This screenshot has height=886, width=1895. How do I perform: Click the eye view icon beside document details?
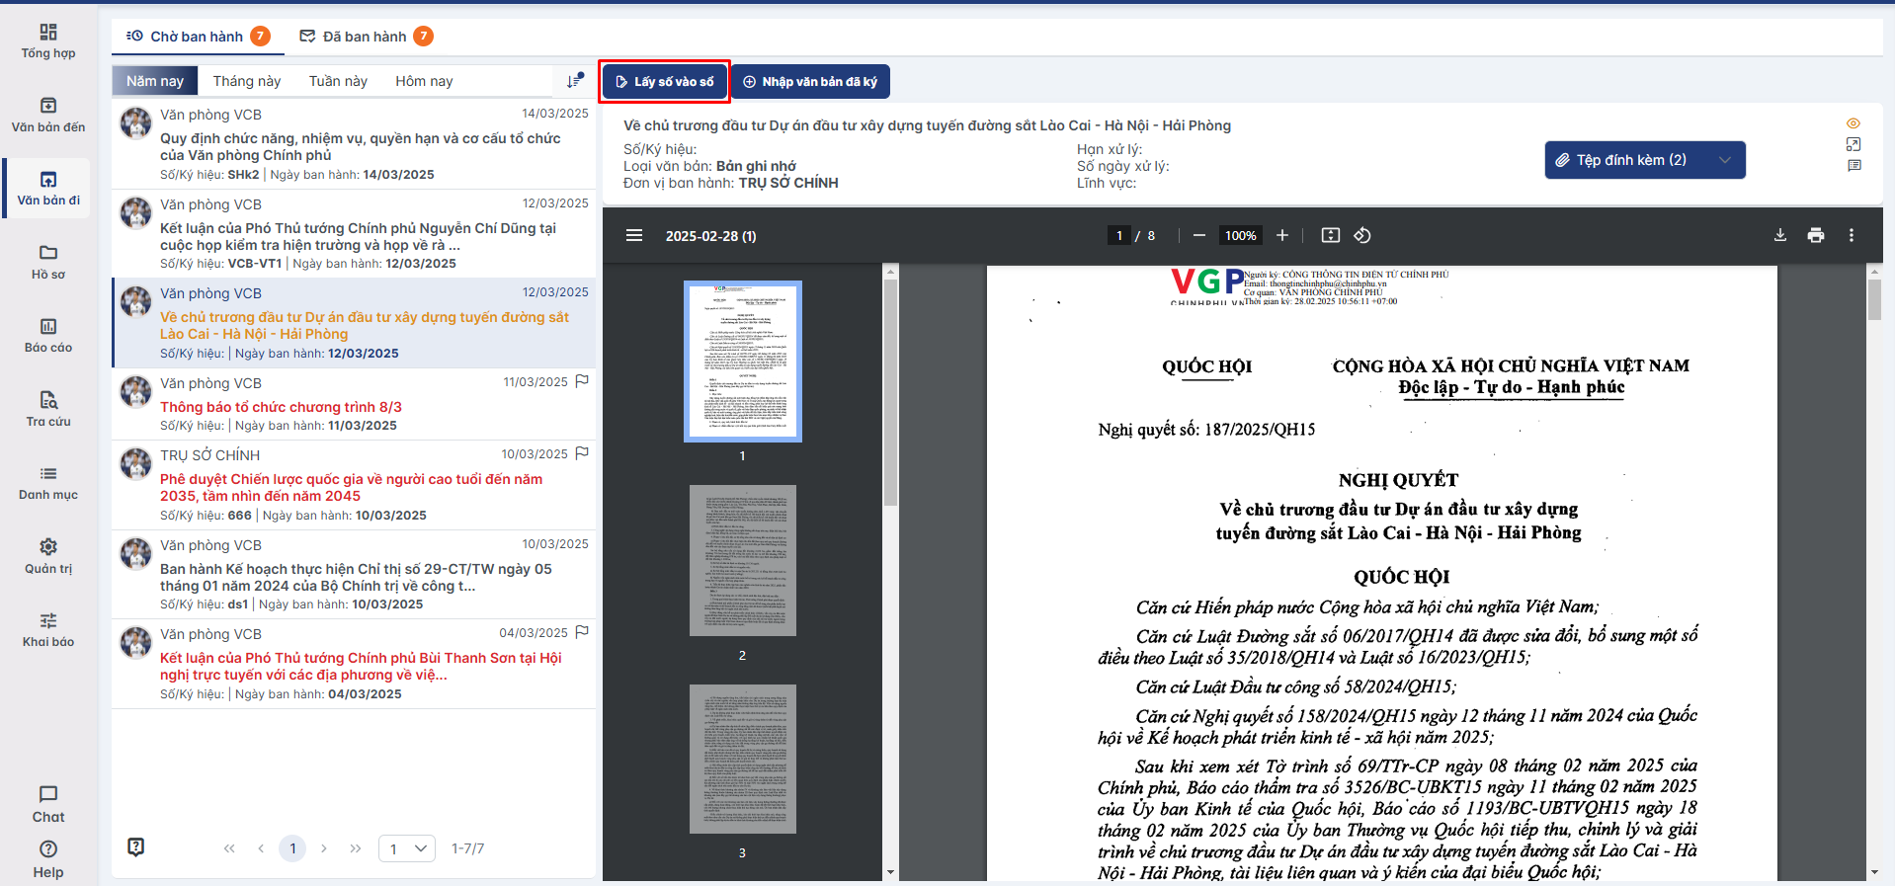pos(1854,123)
